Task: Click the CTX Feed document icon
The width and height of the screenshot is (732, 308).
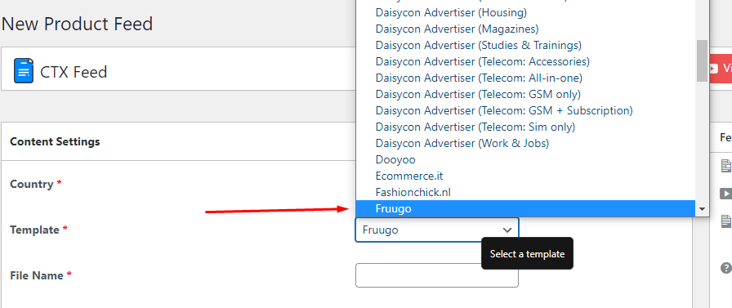Action: 24,71
